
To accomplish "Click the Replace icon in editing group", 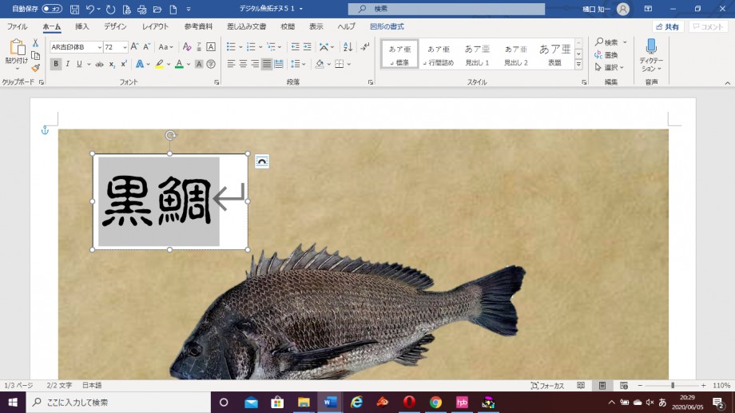I will 606,55.
